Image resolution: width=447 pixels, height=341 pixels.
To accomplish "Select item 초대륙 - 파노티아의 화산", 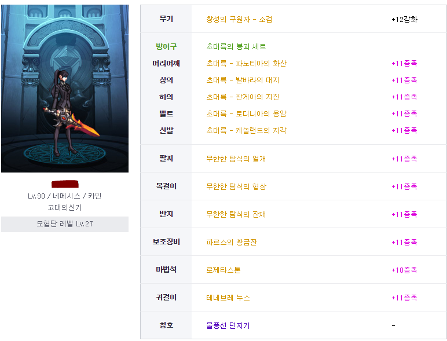I will [246, 63].
